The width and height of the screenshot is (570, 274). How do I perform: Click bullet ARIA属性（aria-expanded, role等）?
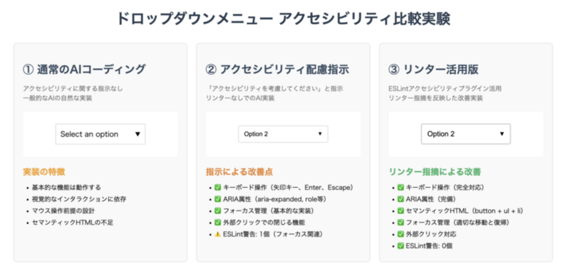pos(271,199)
